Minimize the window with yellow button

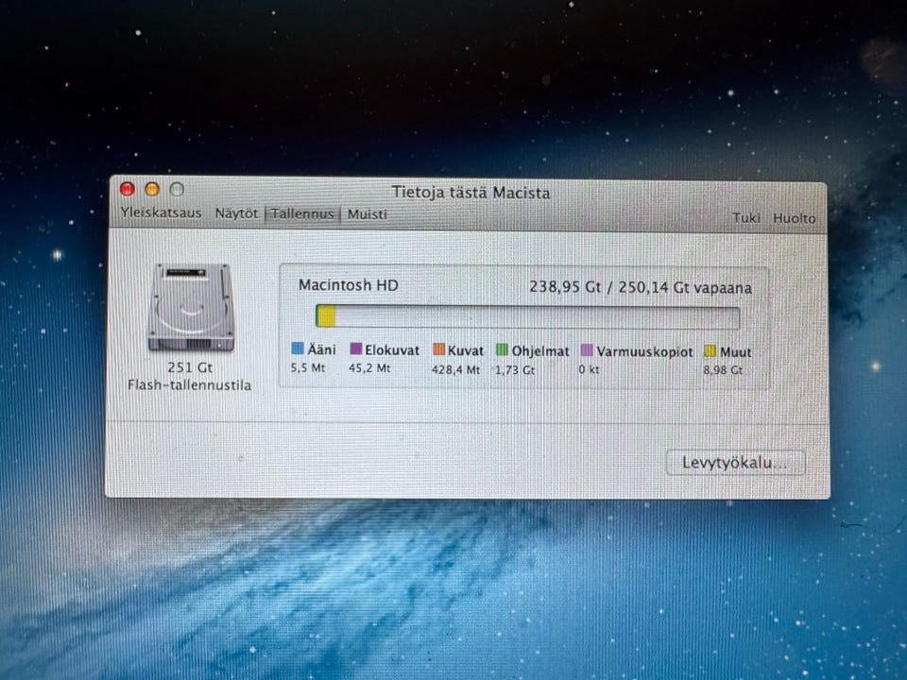[x=152, y=189]
